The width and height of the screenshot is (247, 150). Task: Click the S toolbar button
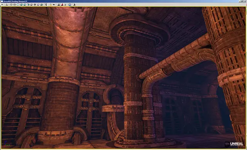click(x=65, y=5)
